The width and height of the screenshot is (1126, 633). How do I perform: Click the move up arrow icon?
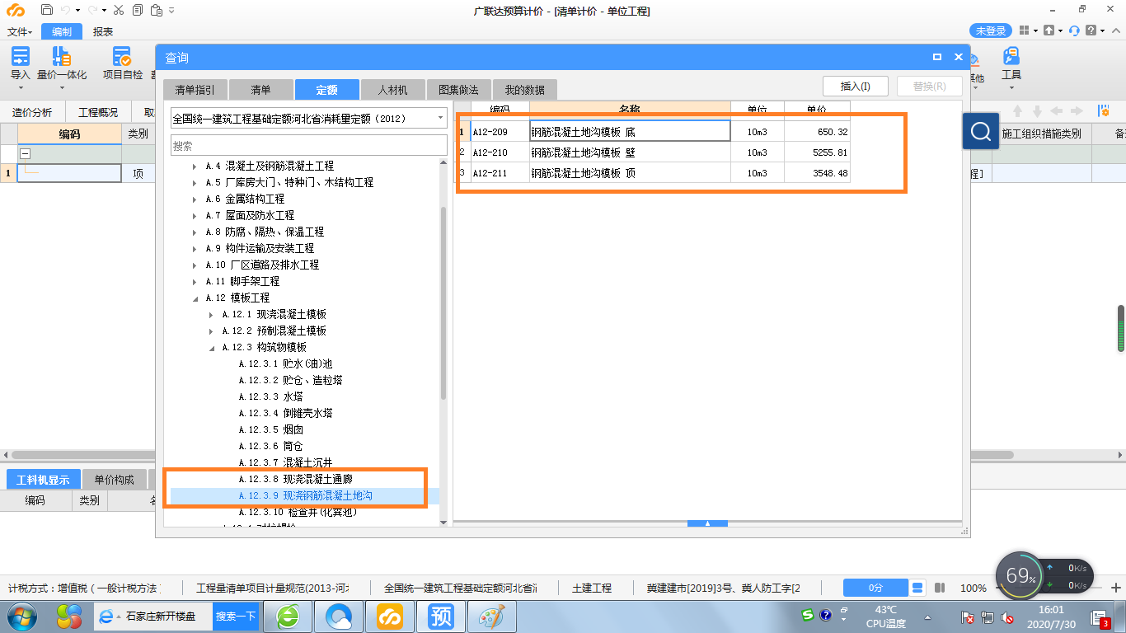1018,111
